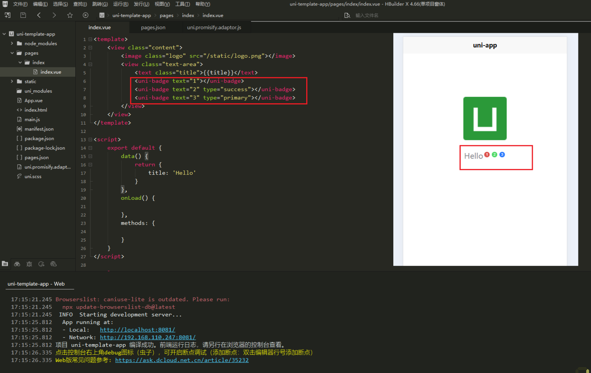Image resolution: width=591 pixels, height=373 pixels.
Task: Select uni_modules in the project tree
Action: 38,91
